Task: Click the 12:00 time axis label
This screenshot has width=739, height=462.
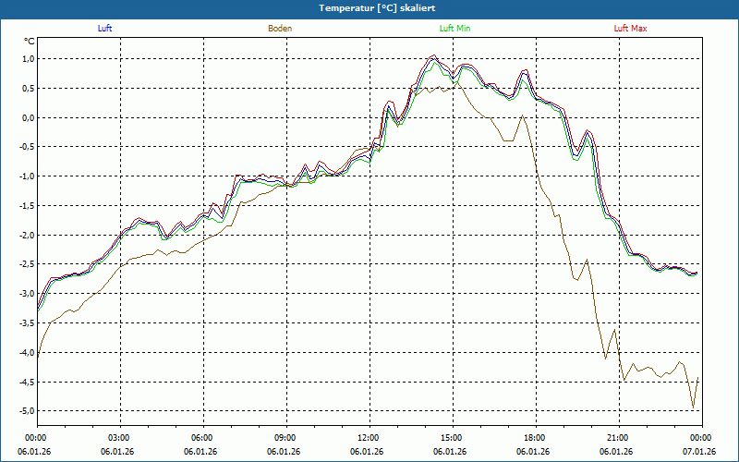Action: (369, 438)
